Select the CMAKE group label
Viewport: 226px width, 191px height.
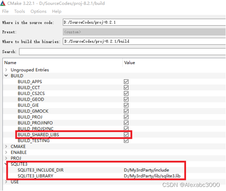(18, 146)
